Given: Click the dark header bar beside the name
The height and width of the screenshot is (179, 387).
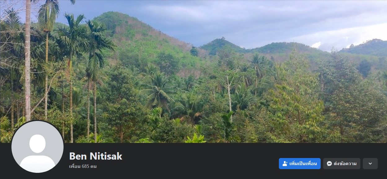Looking at the screenshot, I should [198, 160].
